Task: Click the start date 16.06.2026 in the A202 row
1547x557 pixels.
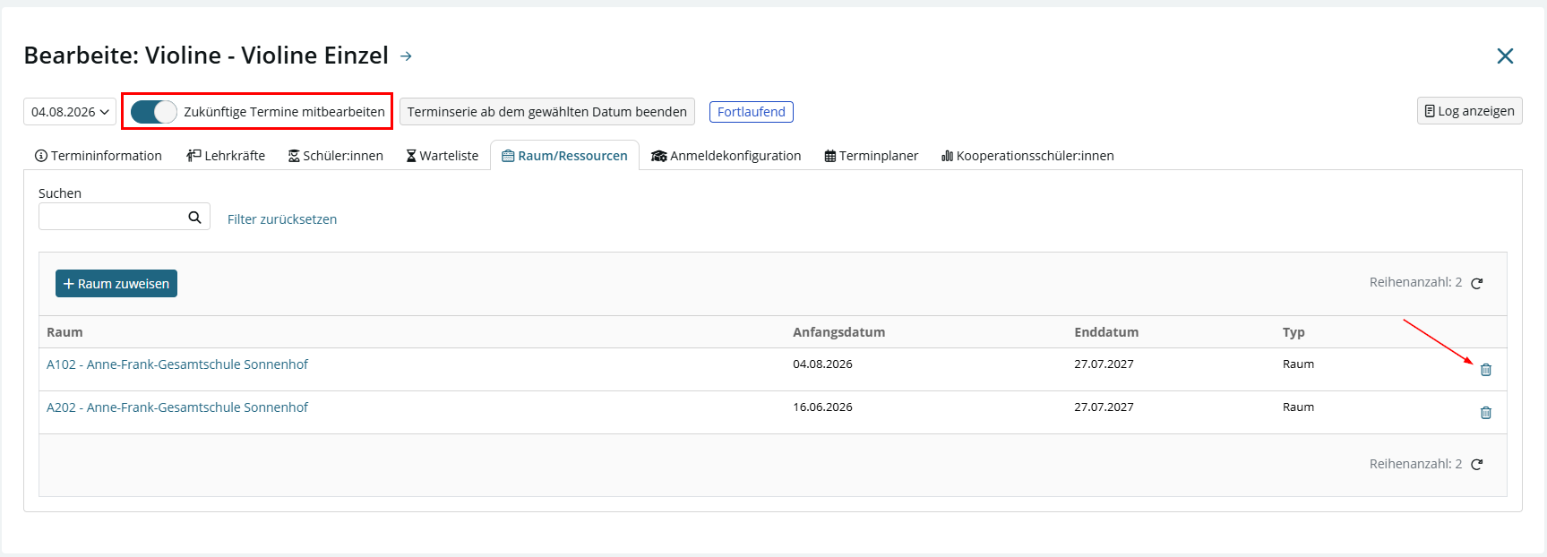Action: pyautogui.click(x=822, y=407)
